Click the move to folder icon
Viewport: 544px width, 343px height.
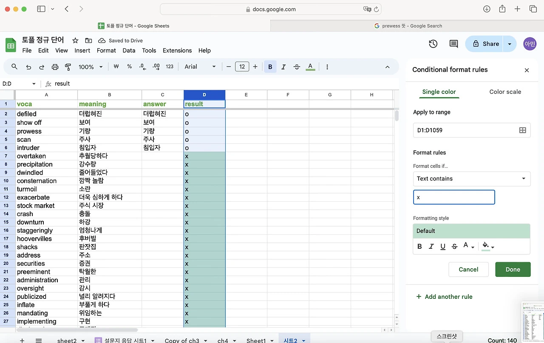tap(88, 40)
